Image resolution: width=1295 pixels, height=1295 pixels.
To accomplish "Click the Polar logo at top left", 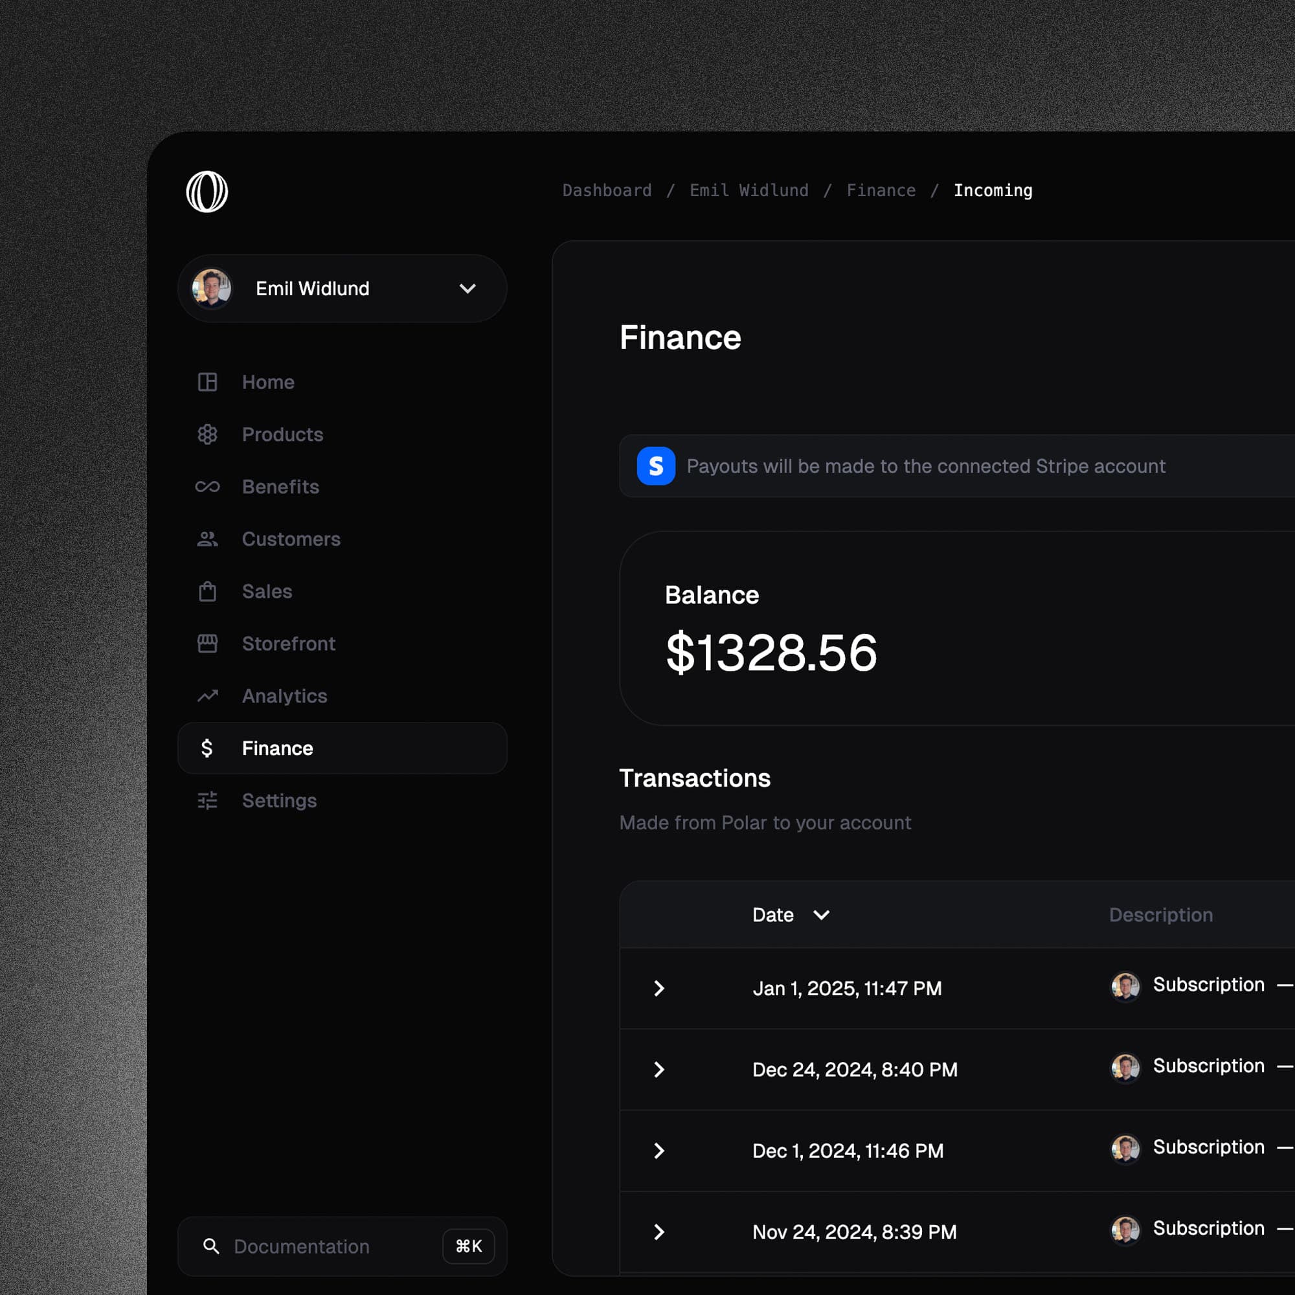I will click(x=208, y=191).
